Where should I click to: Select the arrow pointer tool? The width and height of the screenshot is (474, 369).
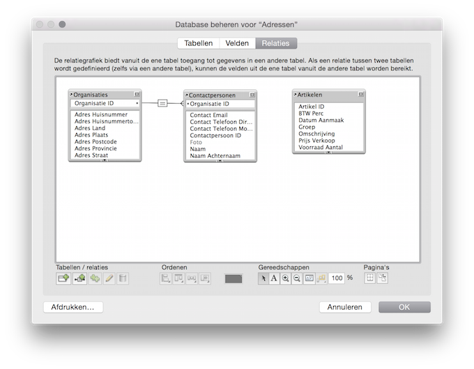click(263, 278)
